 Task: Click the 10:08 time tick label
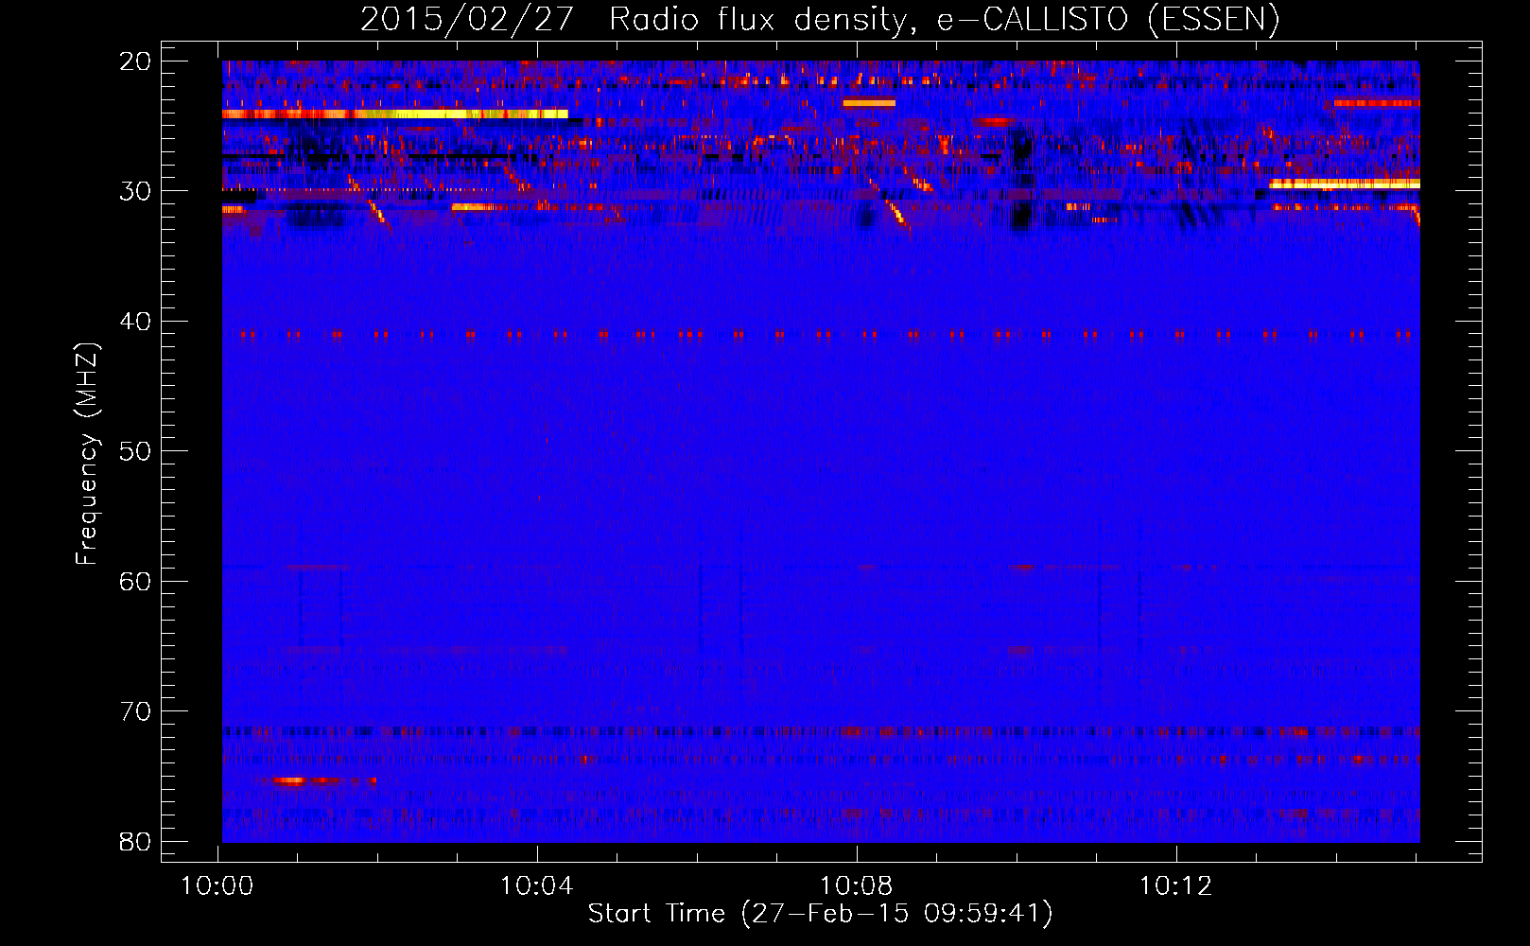pyautogui.click(x=857, y=886)
